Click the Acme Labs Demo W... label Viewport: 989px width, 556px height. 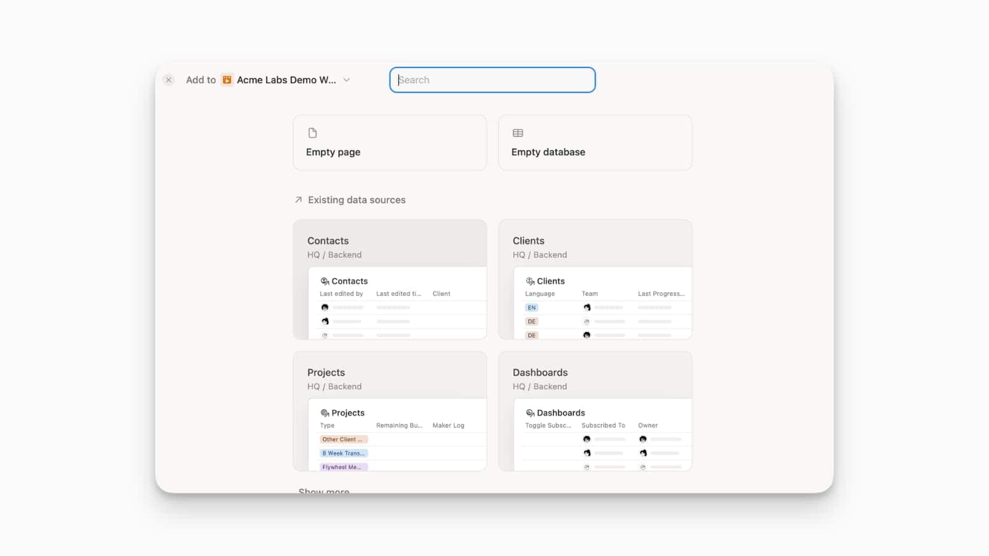[286, 80]
